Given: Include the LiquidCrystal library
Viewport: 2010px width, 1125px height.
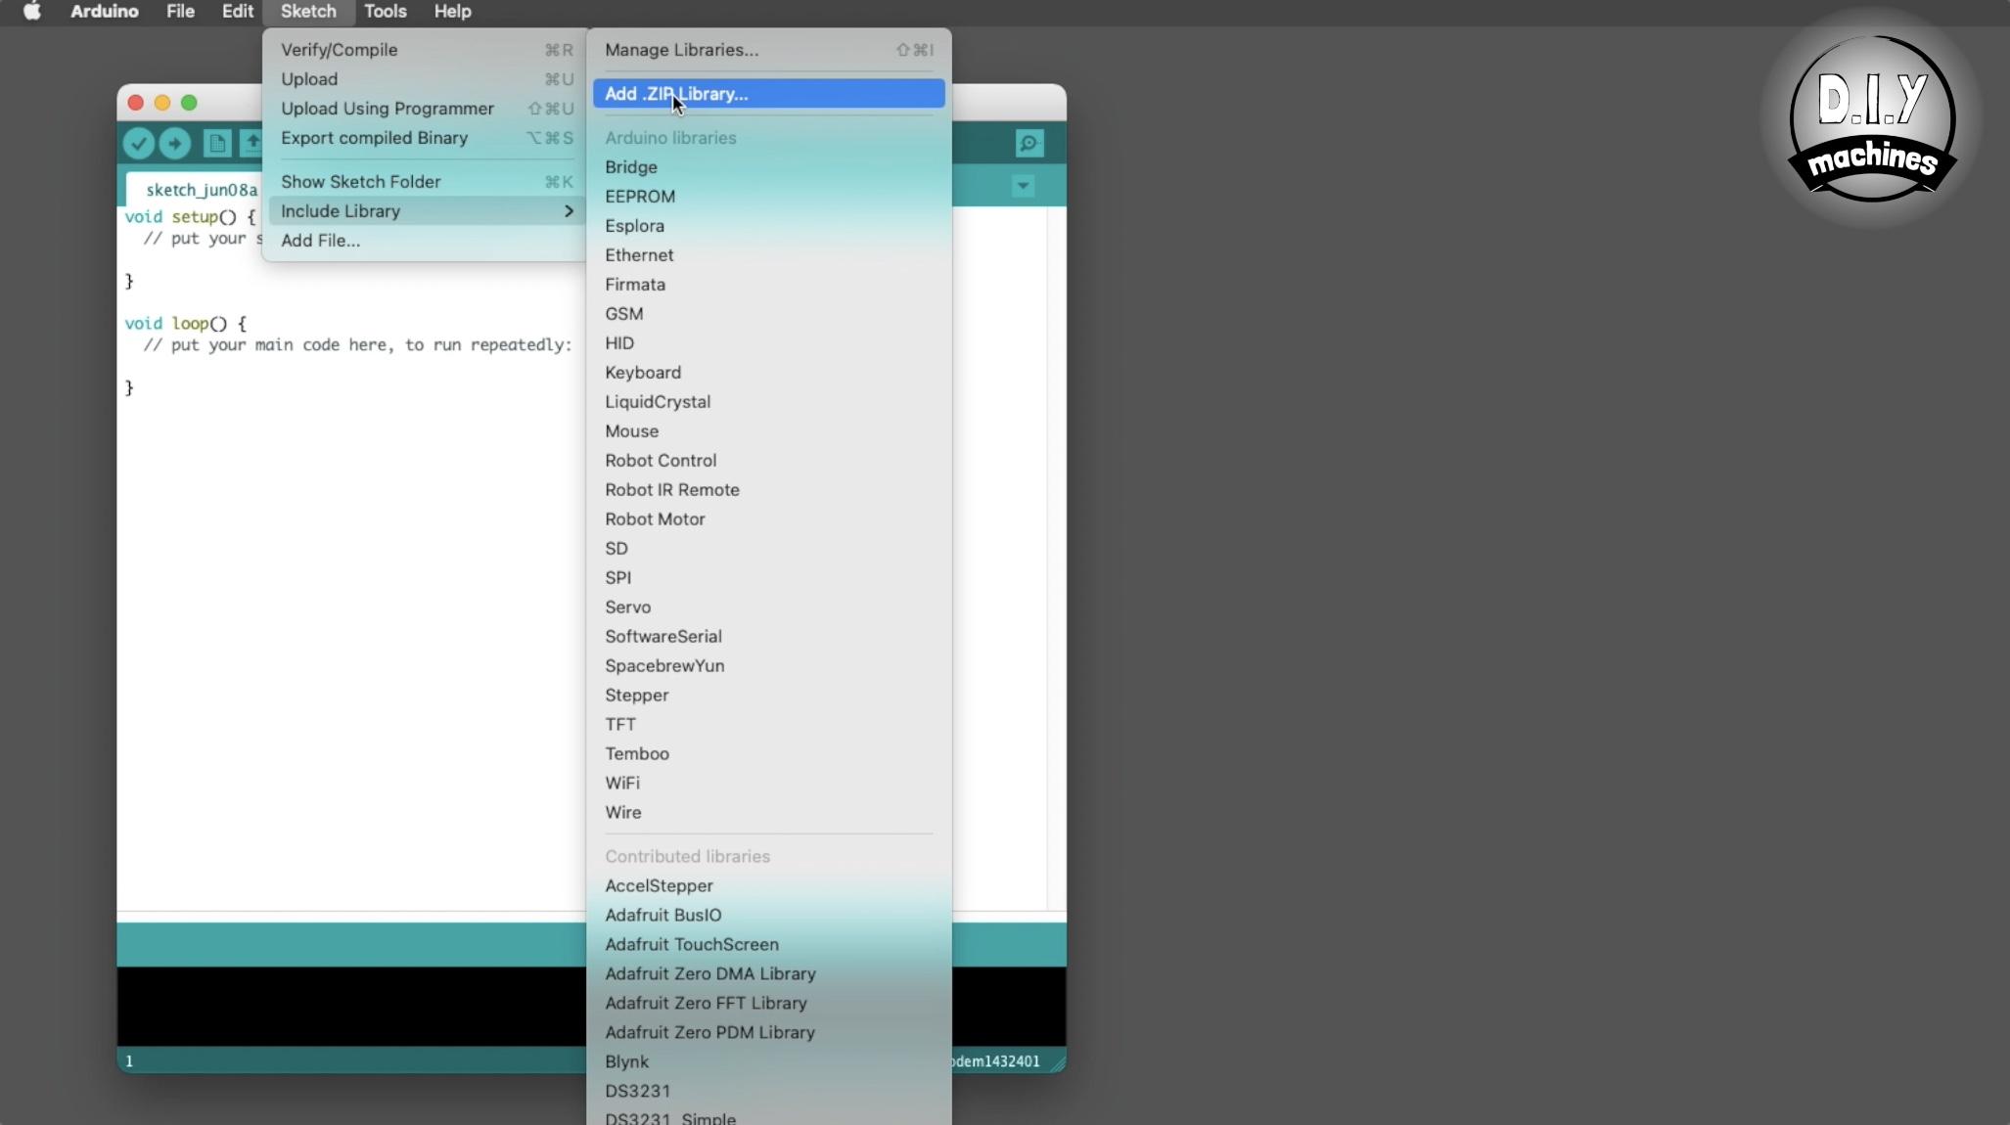Looking at the screenshot, I should [768, 402].
